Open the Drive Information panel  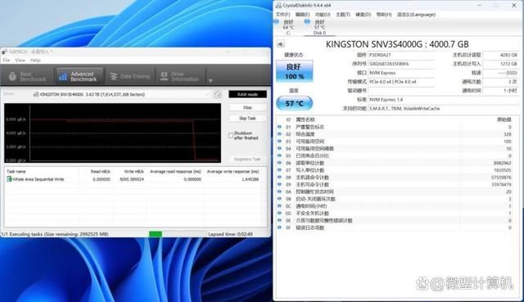pyautogui.click(x=179, y=76)
